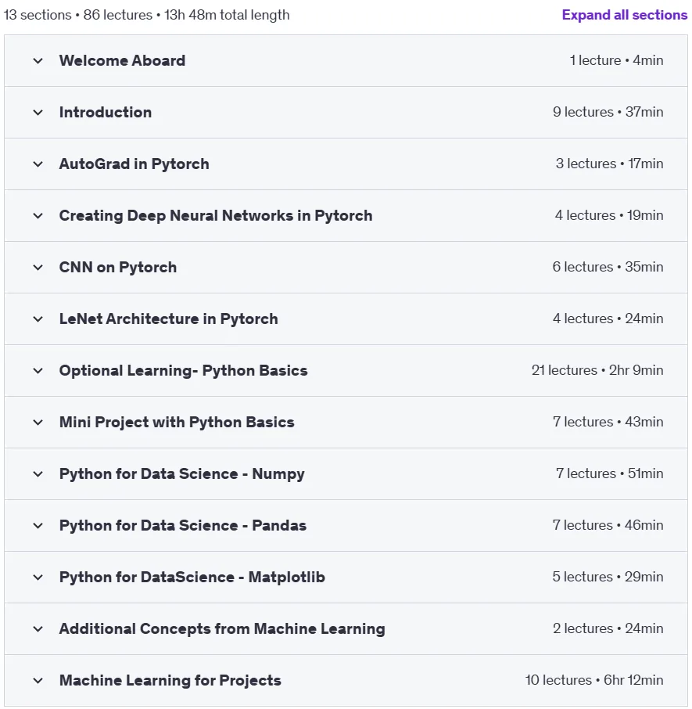The height and width of the screenshot is (709, 692).
Task: Toggle the LeNet Architecture in Pytorch chevron
Action: [38, 319]
